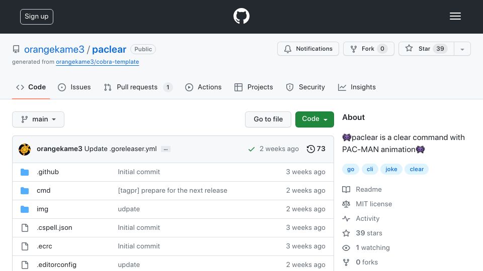Viewport: 483px width, 271px height.
Task: Click the Fork count badge 0
Action: pyautogui.click(x=382, y=49)
